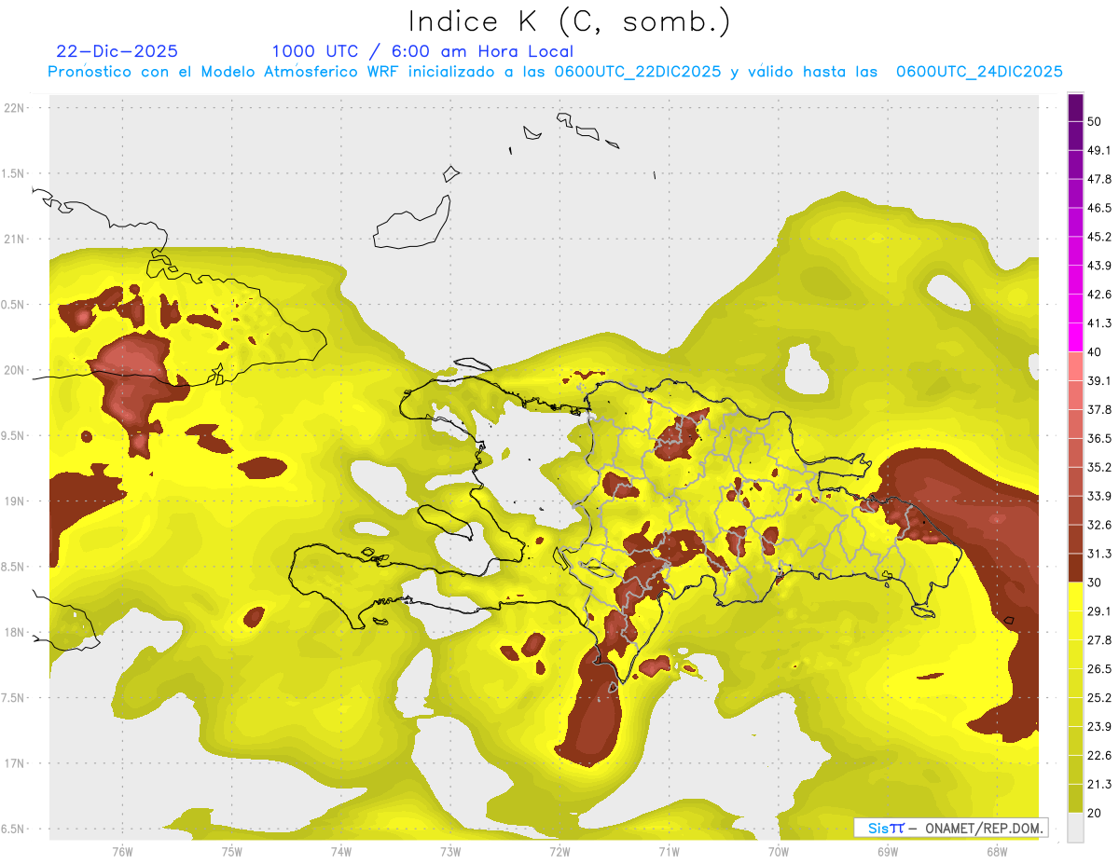Click the 71W longitude label
1119x864 pixels.
point(669,852)
